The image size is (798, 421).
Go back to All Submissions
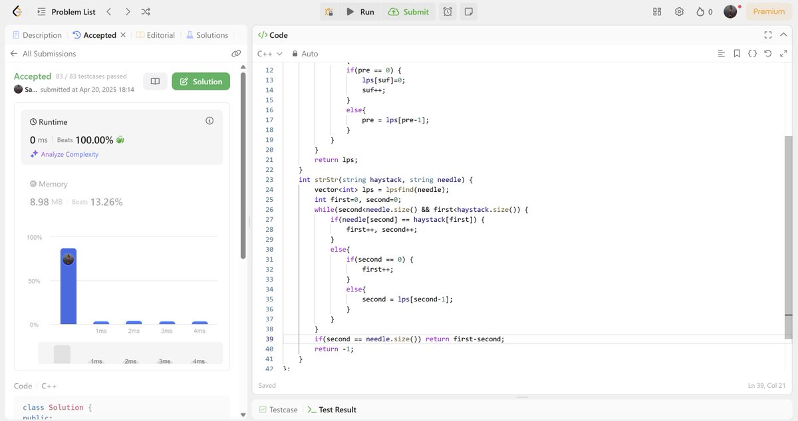coord(43,54)
